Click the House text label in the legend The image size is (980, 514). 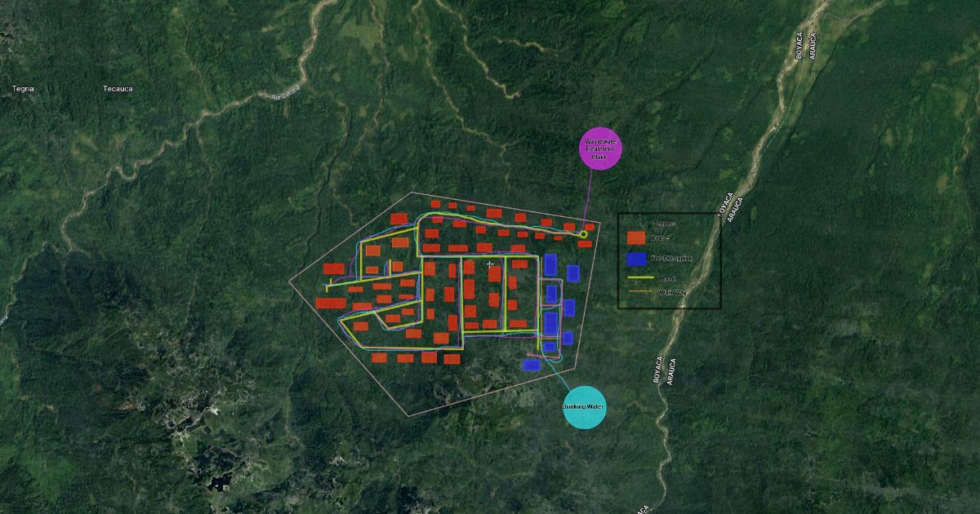[x=660, y=238]
